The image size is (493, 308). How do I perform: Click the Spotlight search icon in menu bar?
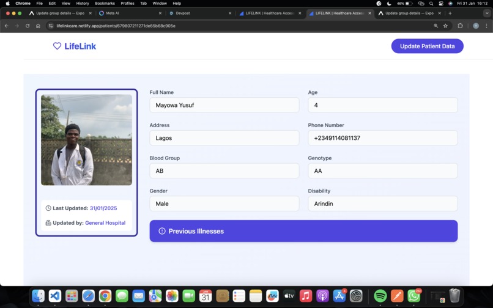[431, 4]
